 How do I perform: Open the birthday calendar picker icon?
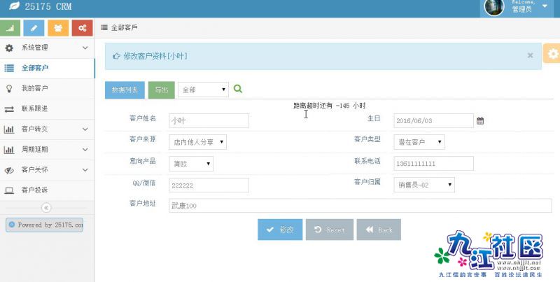(480, 120)
